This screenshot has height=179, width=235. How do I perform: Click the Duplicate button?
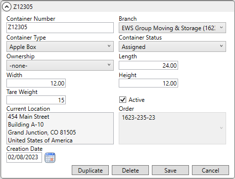point(90,170)
